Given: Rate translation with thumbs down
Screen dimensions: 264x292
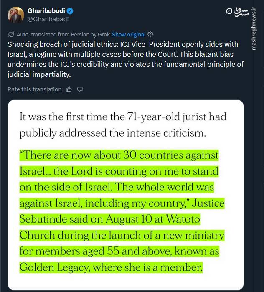Looking at the screenshot, I should coord(80,89).
